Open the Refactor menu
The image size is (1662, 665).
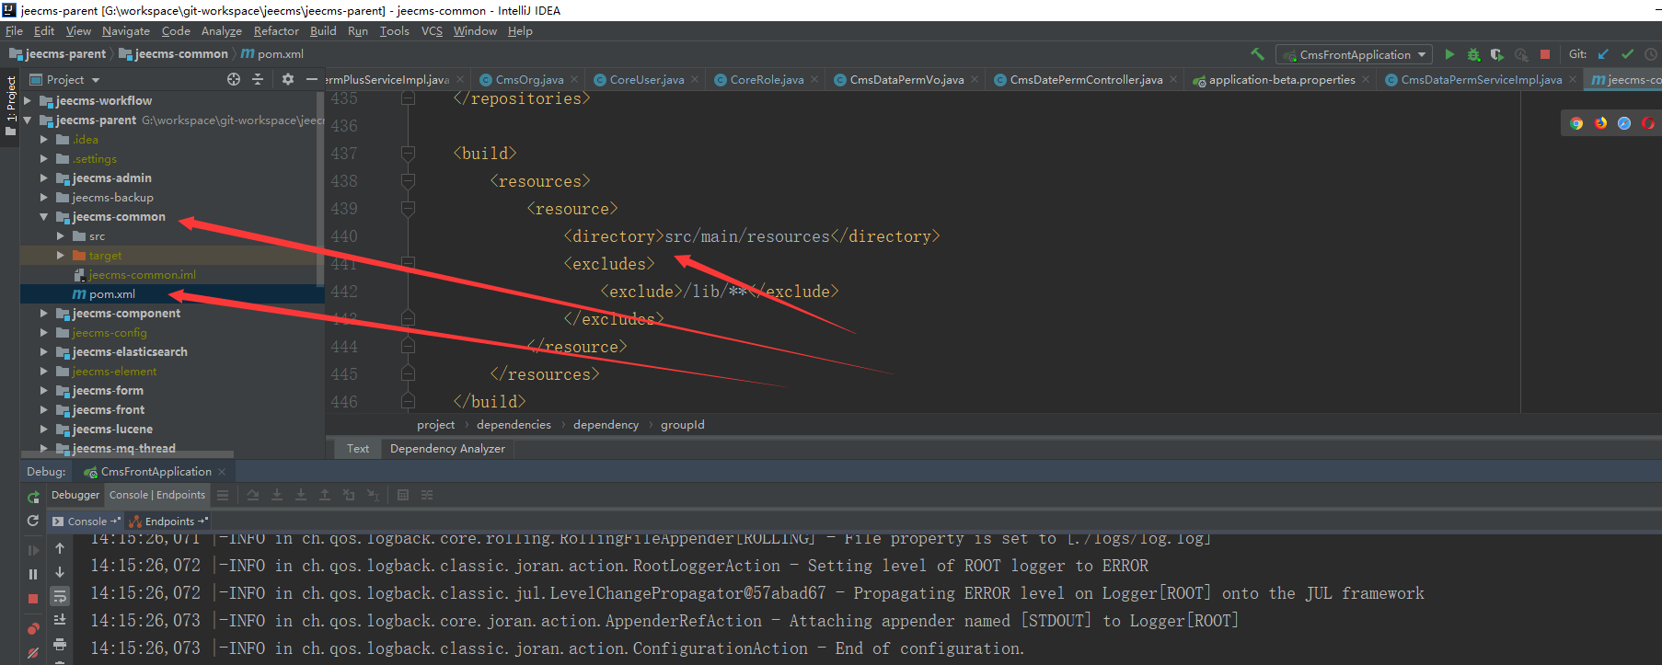click(x=276, y=30)
